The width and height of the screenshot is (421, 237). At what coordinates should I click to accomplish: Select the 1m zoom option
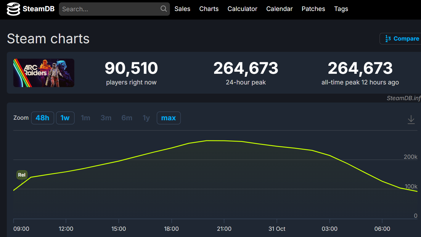pos(86,118)
